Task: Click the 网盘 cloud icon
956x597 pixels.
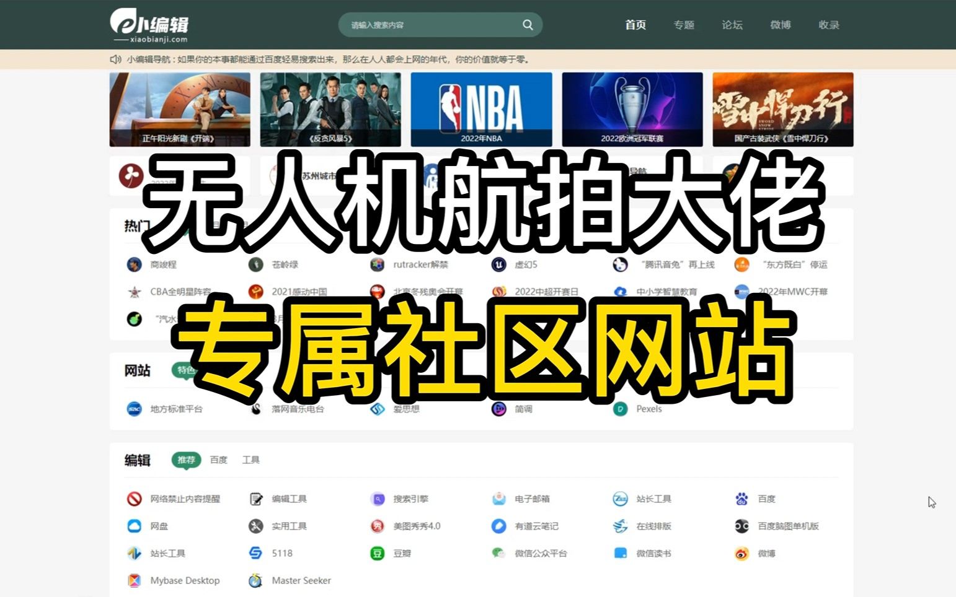Action: point(134,526)
